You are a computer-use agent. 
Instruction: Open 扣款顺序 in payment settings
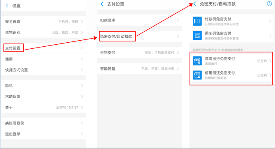pos(139,20)
